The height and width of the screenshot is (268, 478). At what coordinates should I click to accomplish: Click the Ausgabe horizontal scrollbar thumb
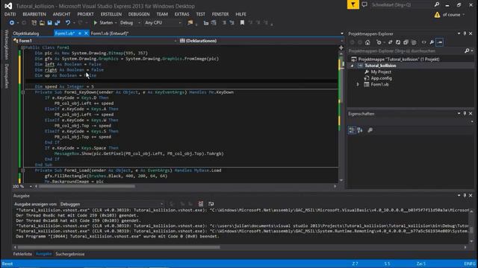pyautogui.click(x=118, y=247)
